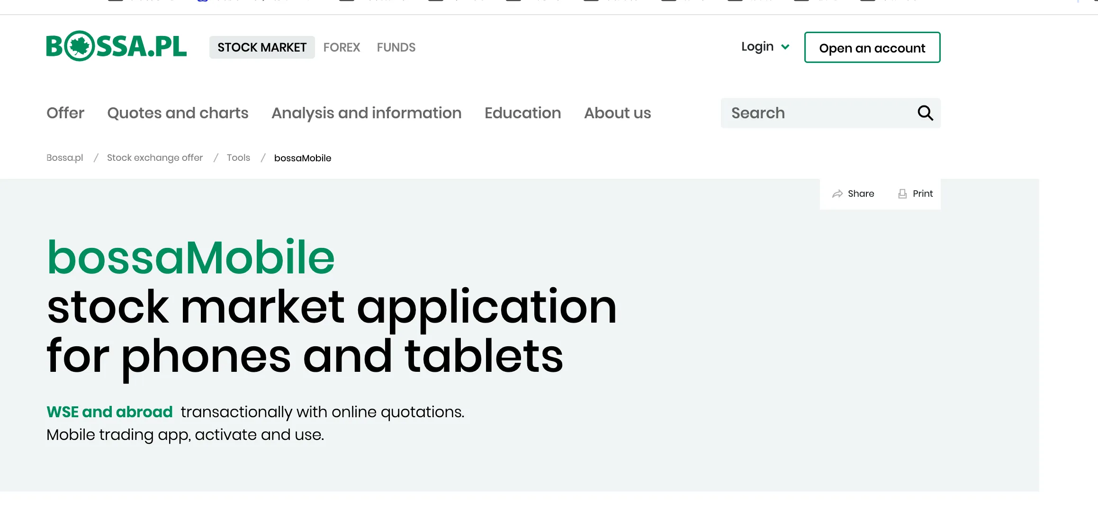The image size is (1098, 509).
Task: Click the Login label
Action: click(757, 47)
